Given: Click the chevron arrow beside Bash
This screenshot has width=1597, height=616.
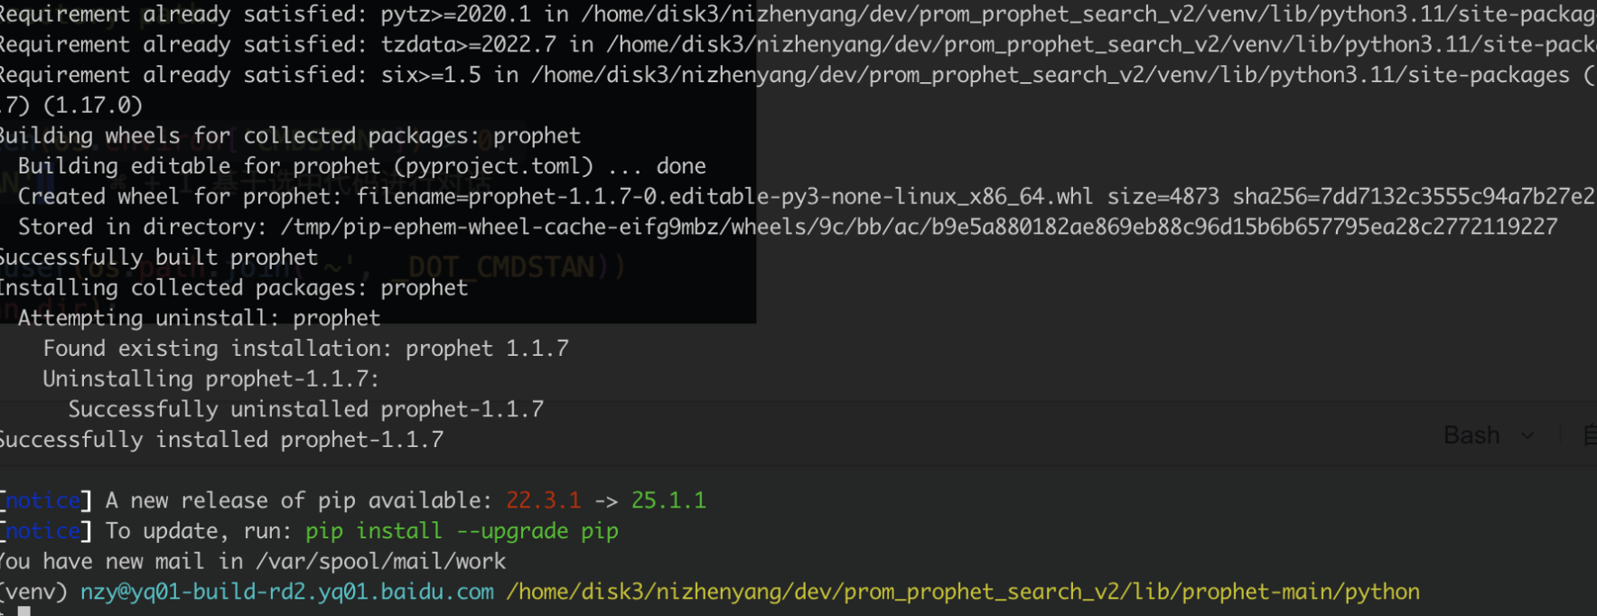Looking at the screenshot, I should pos(1527,436).
